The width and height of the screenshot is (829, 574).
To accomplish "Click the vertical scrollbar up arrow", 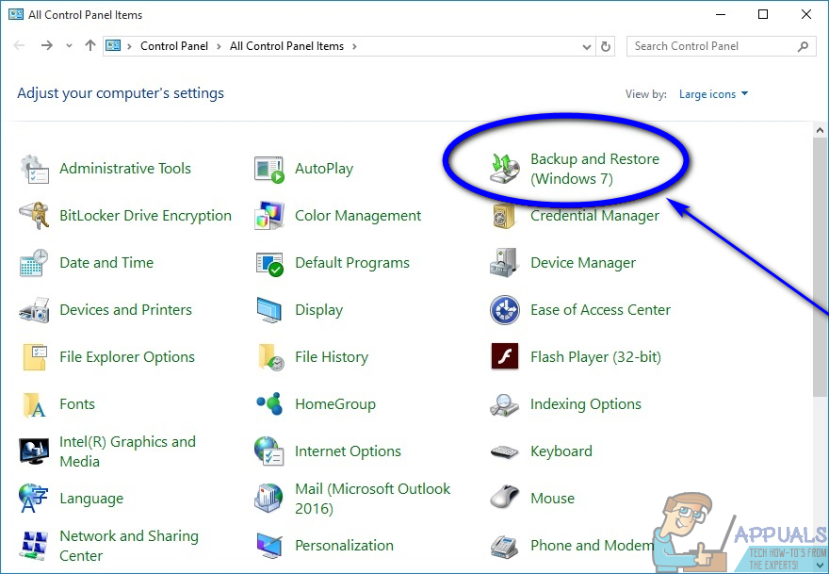I will click(820, 130).
